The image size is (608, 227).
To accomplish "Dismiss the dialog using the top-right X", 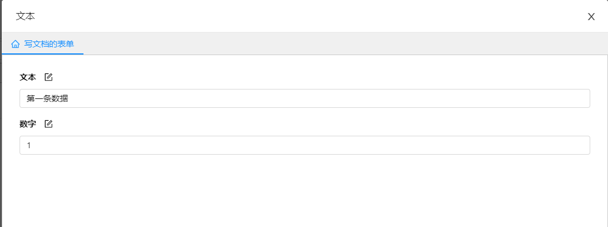I will pyautogui.click(x=591, y=16).
